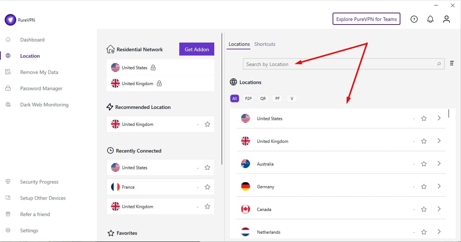461x242 pixels.
Task: Expand Netherlands cities chevron
Action: point(439,232)
